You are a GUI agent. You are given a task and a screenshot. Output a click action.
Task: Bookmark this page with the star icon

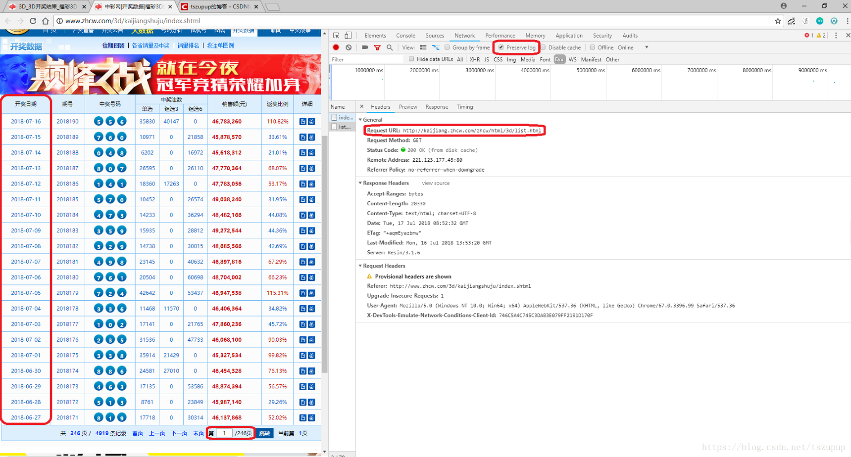(778, 21)
